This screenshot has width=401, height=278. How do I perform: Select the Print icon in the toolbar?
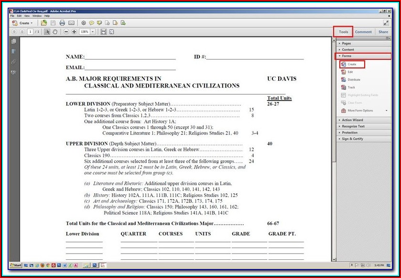[63, 22]
